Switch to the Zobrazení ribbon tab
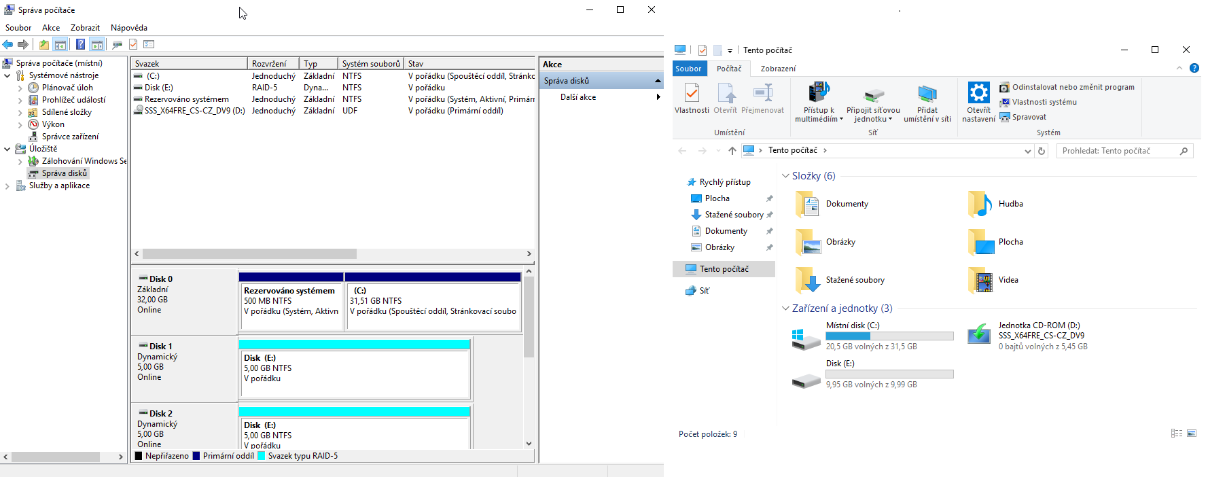 pyautogui.click(x=778, y=69)
